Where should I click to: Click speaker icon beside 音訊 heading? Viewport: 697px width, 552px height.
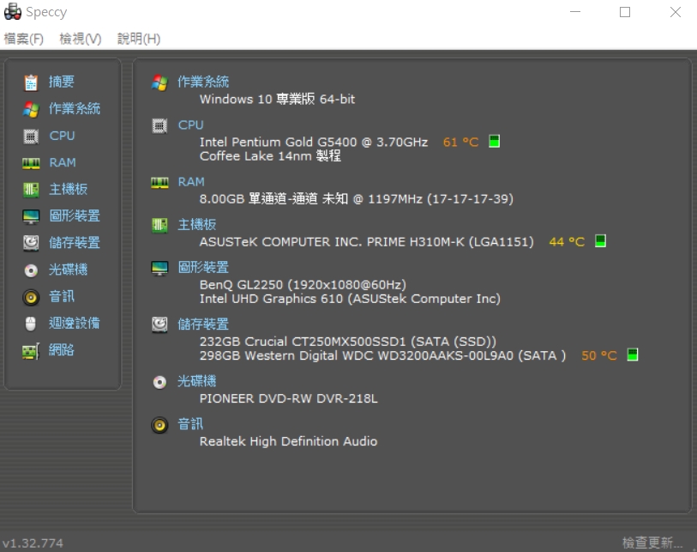tap(159, 425)
